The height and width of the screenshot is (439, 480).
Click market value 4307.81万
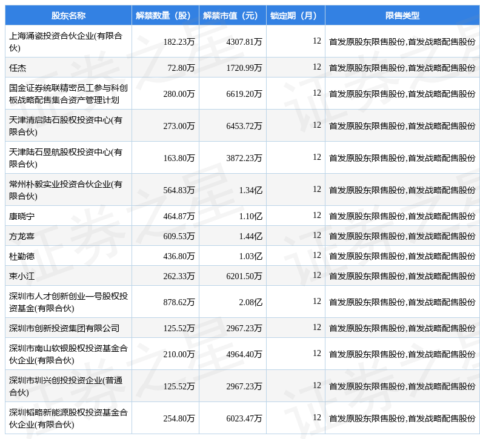click(x=244, y=42)
